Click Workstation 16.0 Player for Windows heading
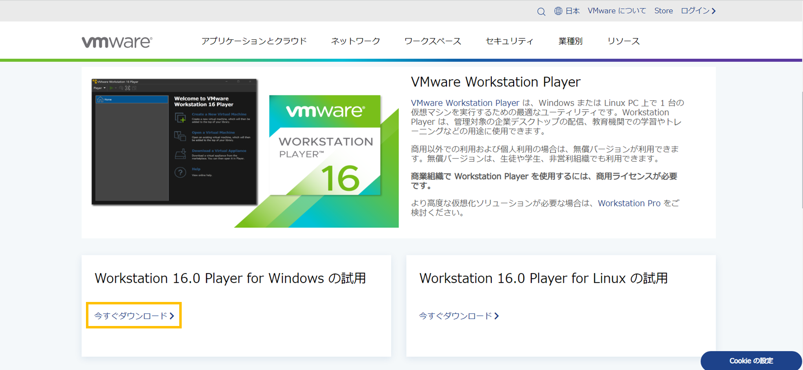The height and width of the screenshot is (370, 803). point(230,278)
